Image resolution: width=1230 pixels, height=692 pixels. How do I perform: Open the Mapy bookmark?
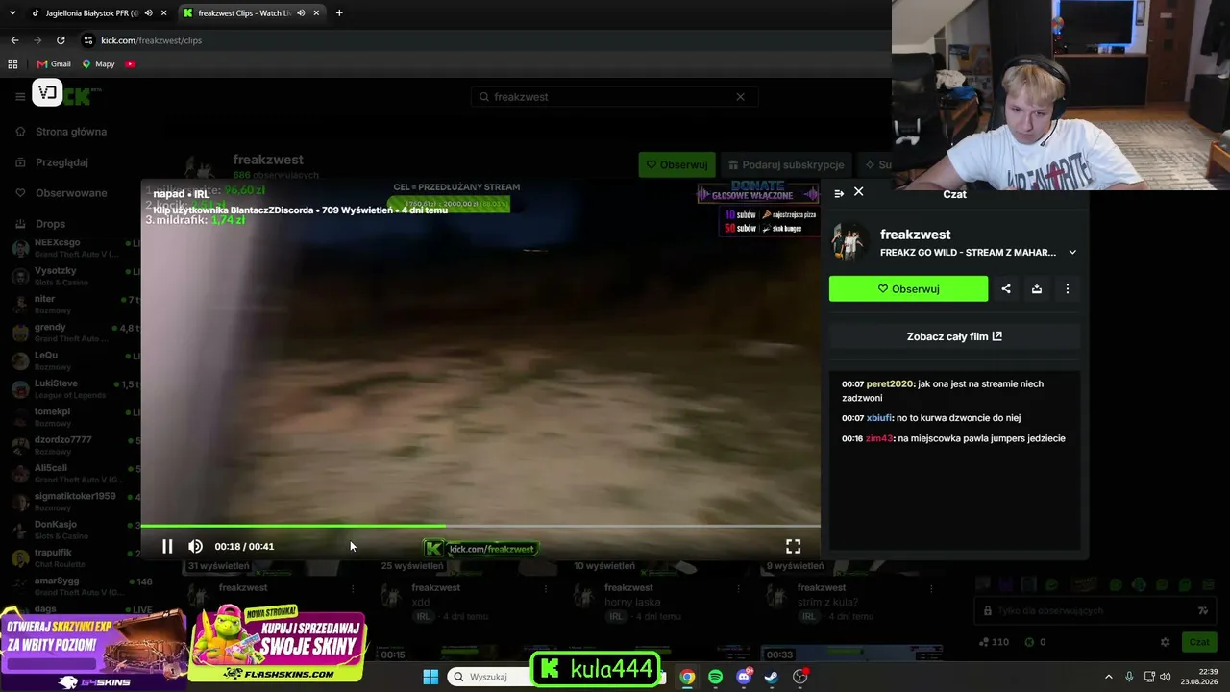[98, 64]
